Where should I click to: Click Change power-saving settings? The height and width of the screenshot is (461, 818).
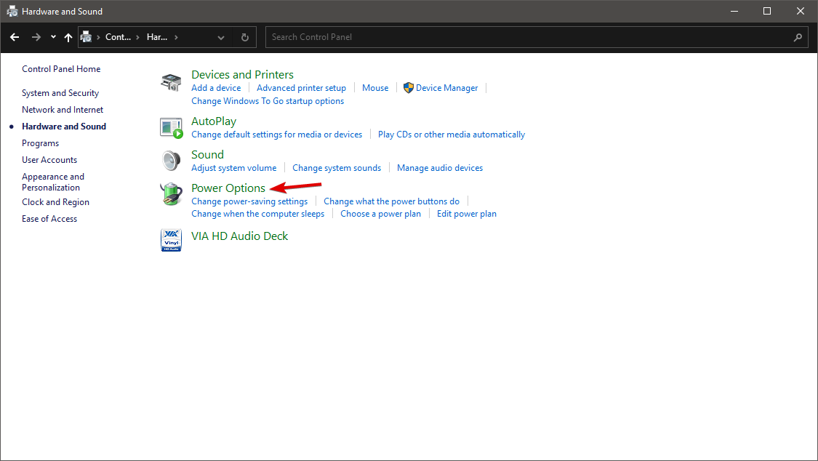[249, 201]
